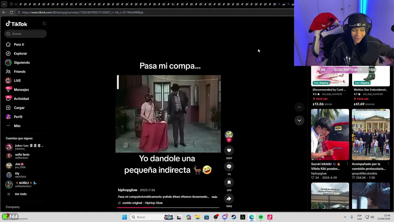This screenshot has width=394, height=222.
Task: Open the NÚÑEZ eythannunezz account
Action: click(x=21, y=184)
